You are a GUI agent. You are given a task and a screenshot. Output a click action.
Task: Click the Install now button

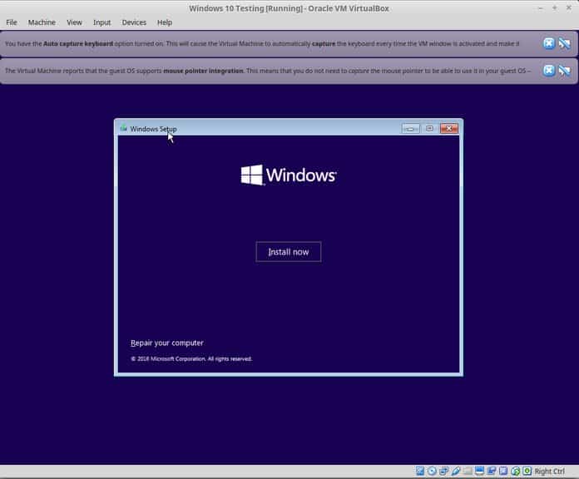click(289, 252)
